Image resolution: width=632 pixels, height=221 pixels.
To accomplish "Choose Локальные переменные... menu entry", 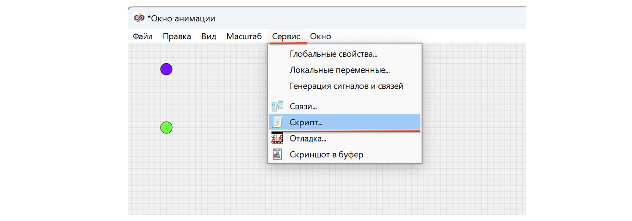I will click(345, 70).
